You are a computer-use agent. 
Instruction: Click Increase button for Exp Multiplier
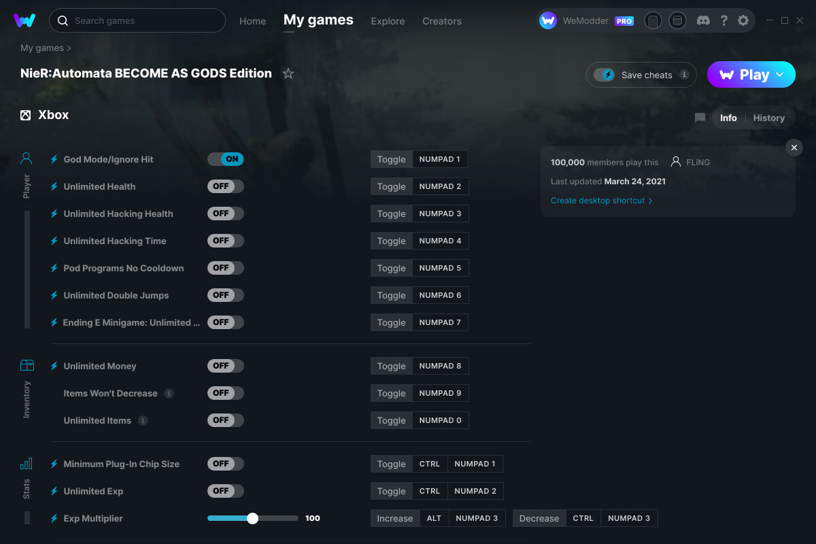point(395,518)
